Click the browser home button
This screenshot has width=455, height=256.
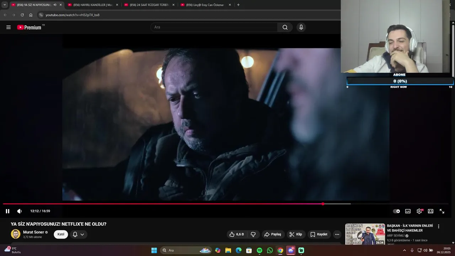point(31,15)
